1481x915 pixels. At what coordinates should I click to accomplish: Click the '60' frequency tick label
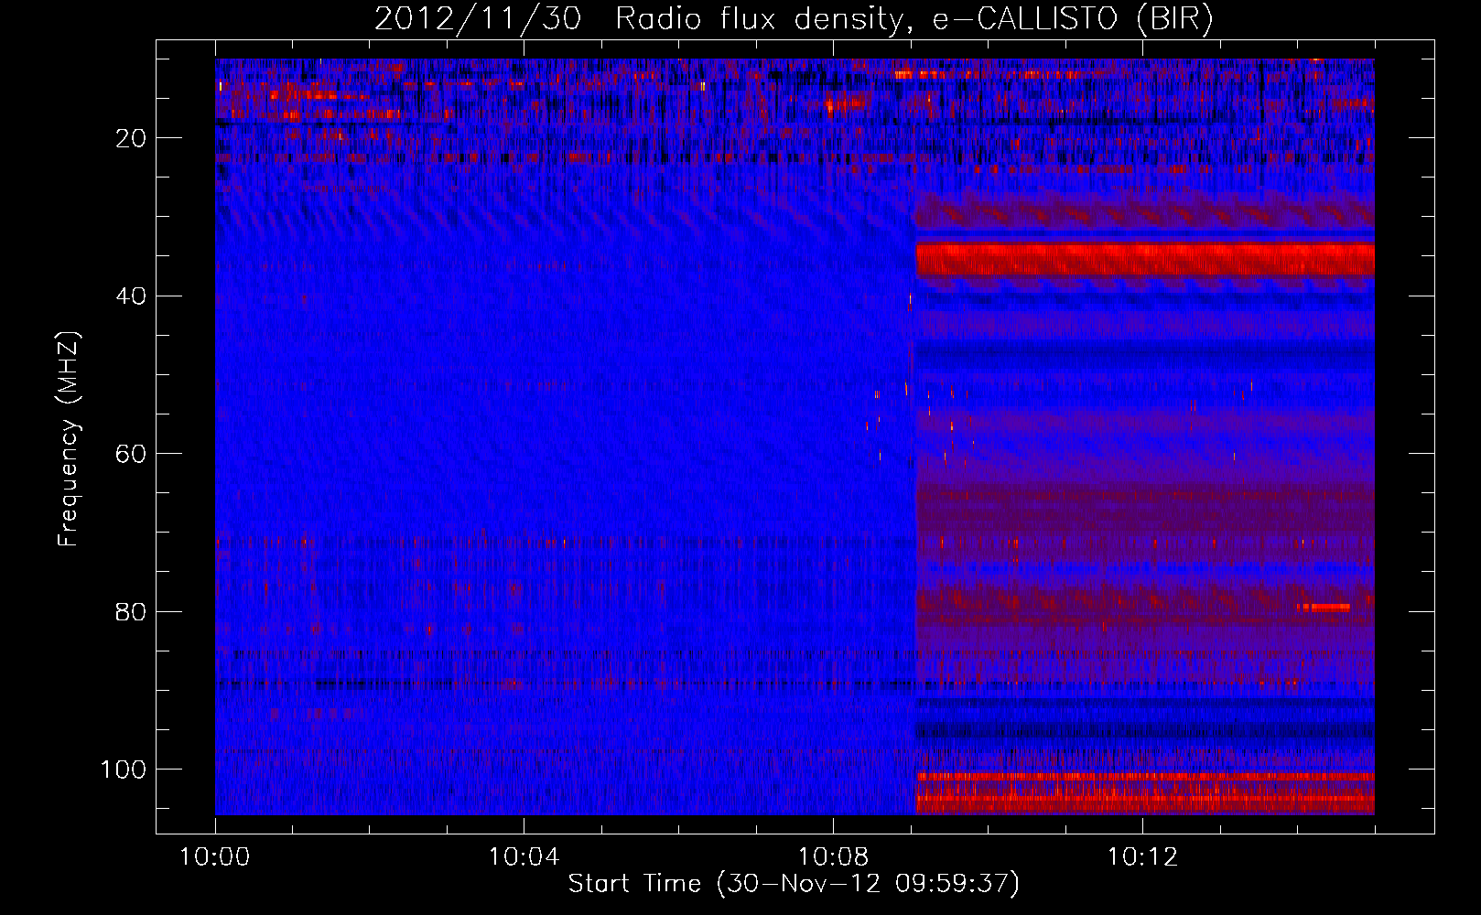[x=133, y=455]
